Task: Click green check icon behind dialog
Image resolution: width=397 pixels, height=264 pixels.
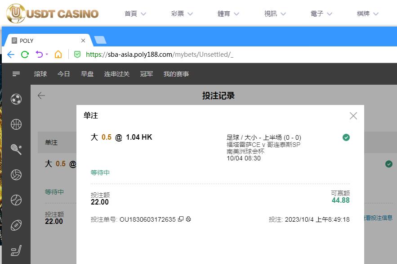Action: coord(389,164)
